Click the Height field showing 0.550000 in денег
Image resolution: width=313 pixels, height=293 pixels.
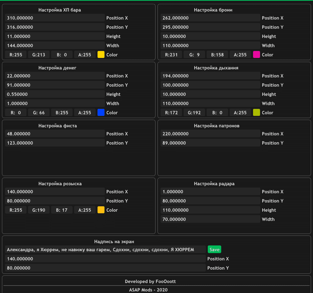[55, 94]
